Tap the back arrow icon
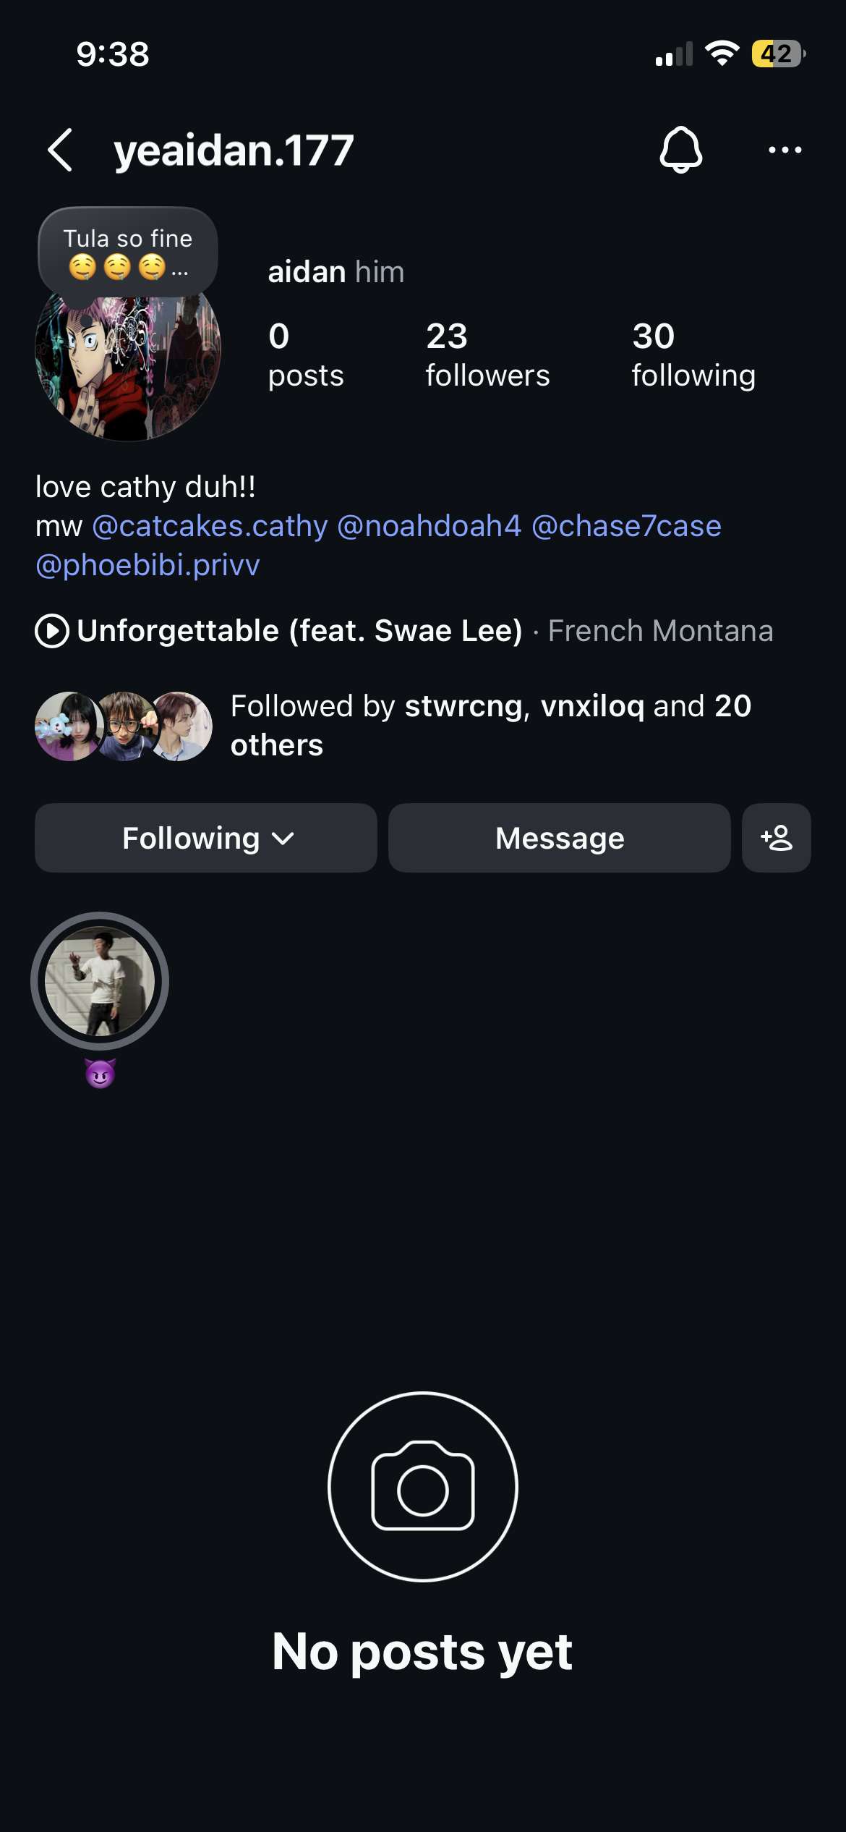 [x=60, y=150]
